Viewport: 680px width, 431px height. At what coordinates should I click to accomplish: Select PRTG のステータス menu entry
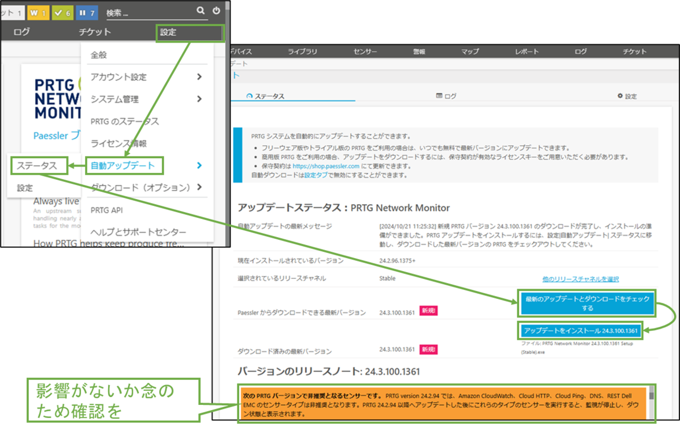125,121
